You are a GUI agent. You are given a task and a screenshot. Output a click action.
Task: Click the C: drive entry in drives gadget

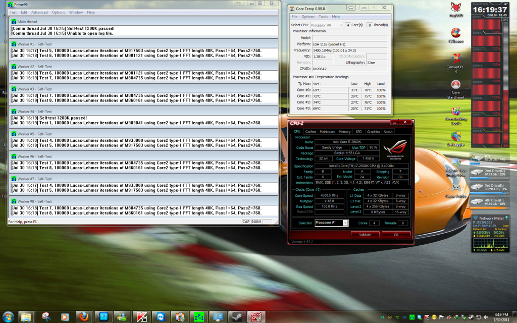[x=489, y=158]
